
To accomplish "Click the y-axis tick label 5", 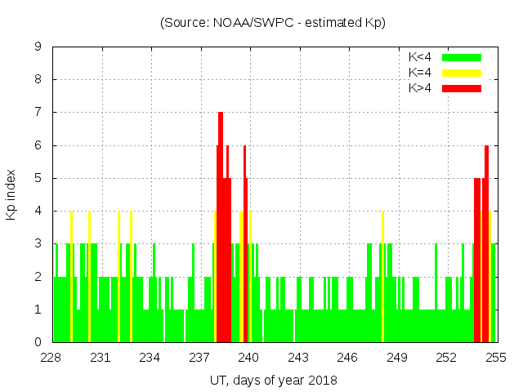I will (38, 178).
